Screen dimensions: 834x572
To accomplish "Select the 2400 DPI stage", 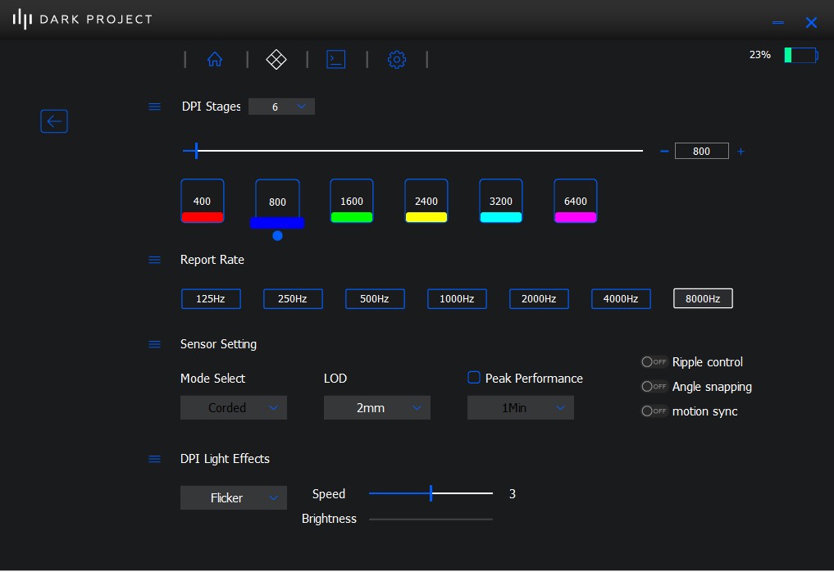I will (x=426, y=201).
